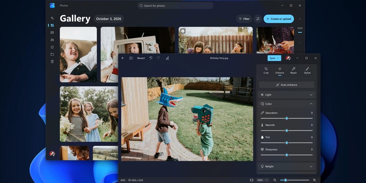
Task: Click the Revert button
Action: (141, 58)
